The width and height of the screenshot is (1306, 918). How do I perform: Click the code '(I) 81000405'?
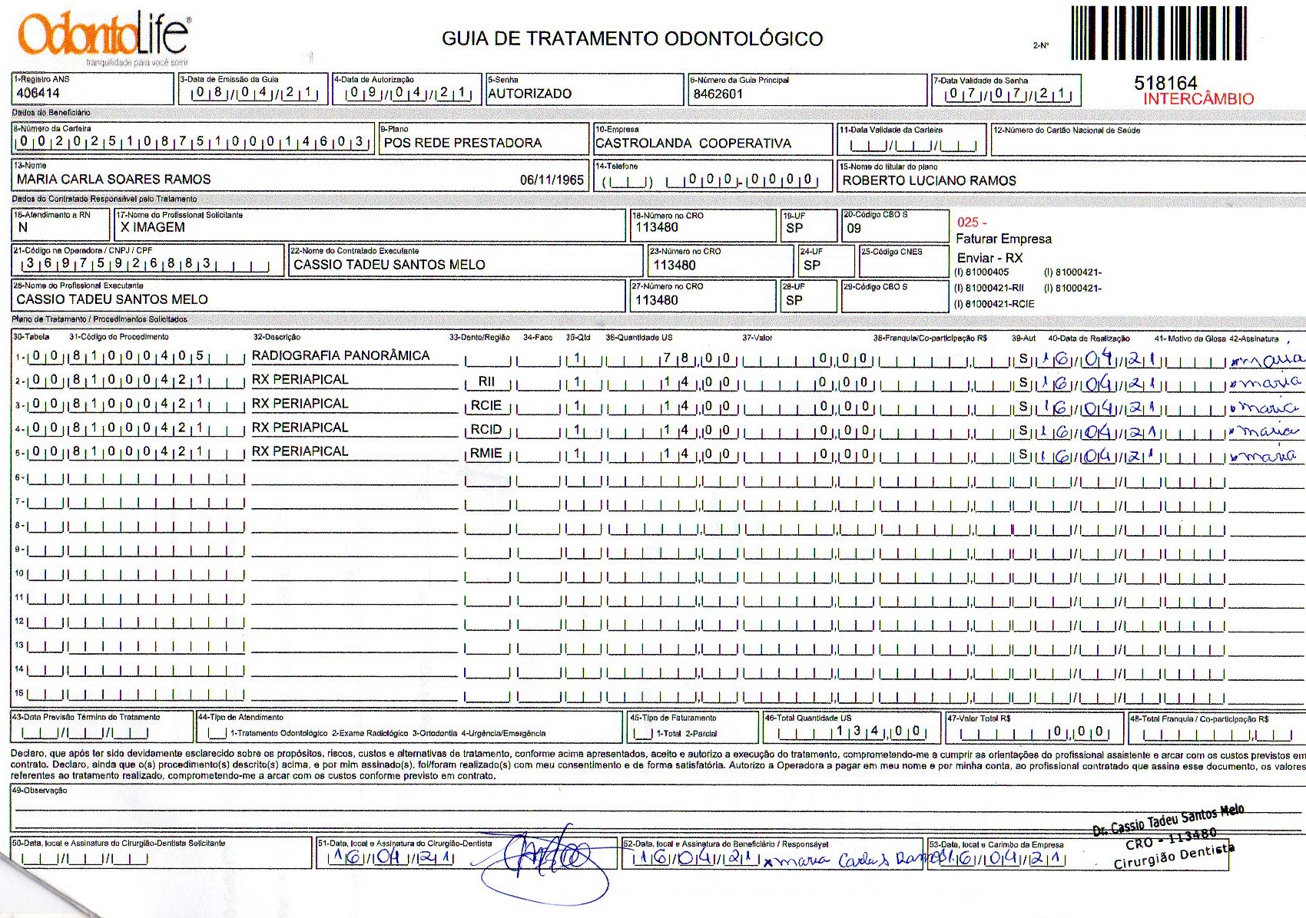pyautogui.click(x=981, y=272)
